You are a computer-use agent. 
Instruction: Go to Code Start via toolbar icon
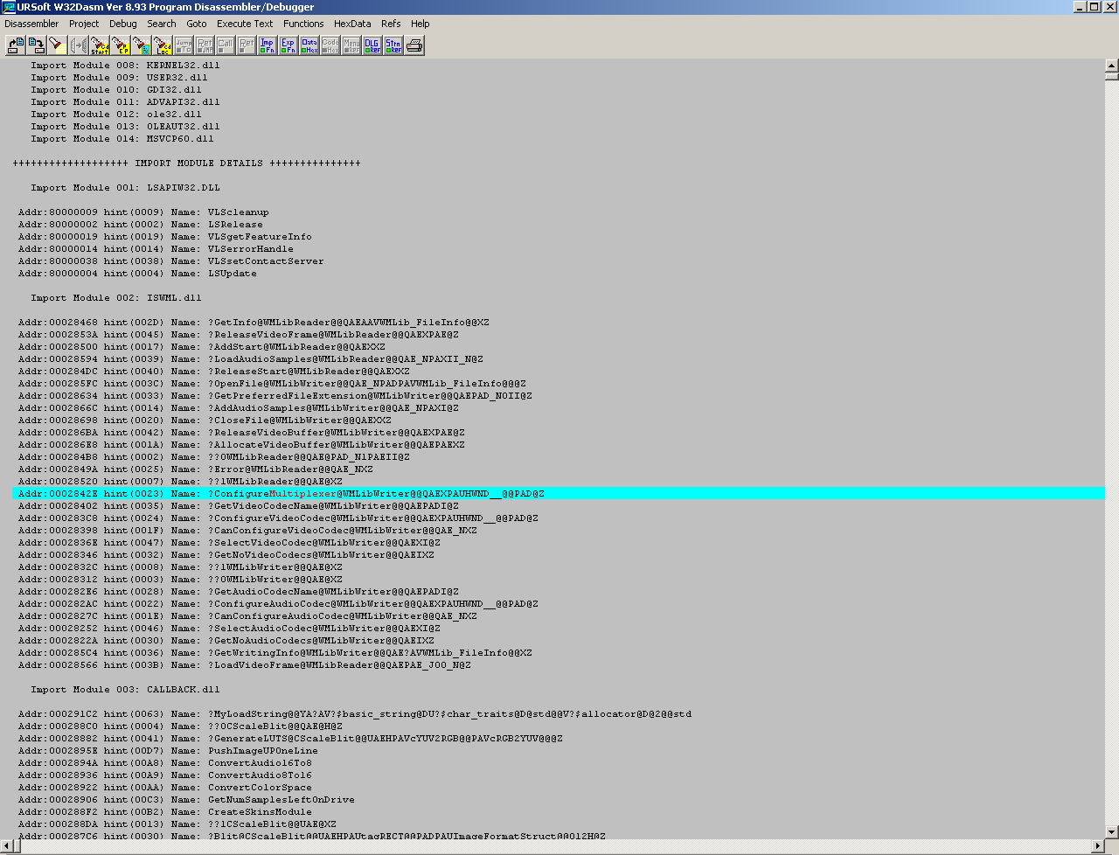(x=100, y=45)
